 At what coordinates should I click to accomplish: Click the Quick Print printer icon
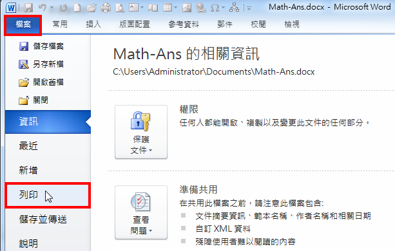(x=106, y=8)
